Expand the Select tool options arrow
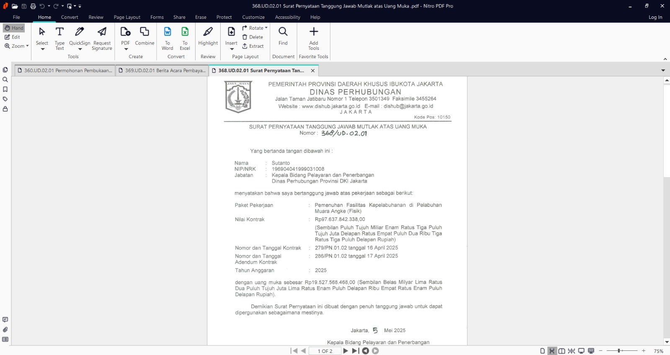Viewport: 670px width, 355px height. point(42,49)
